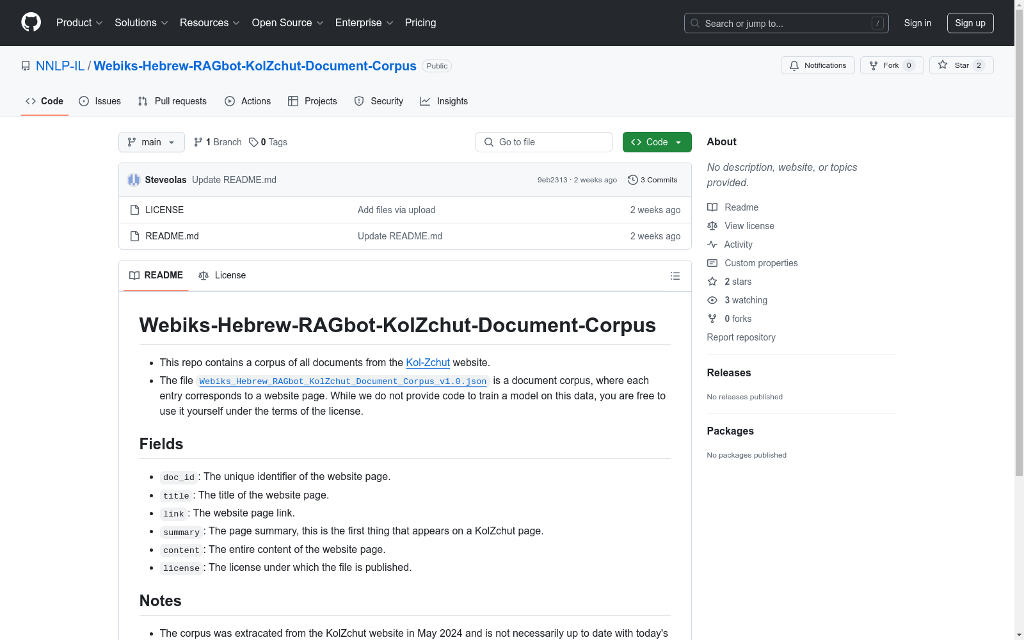The image size is (1024, 640).
Task: Open the Webiks_Hebrew_RAGbot_KolZchut_Document_Corpus_v1.0.json file link
Action: click(343, 381)
